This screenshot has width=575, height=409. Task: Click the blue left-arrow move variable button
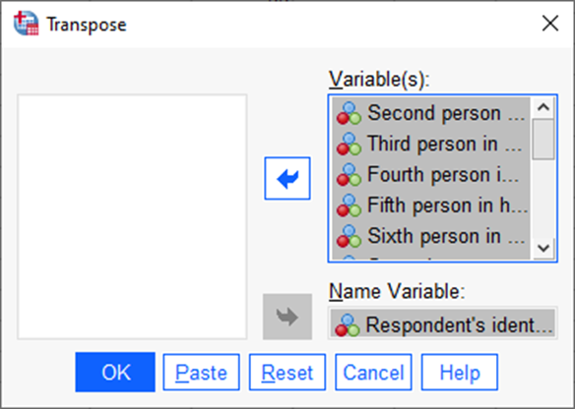coord(287,179)
